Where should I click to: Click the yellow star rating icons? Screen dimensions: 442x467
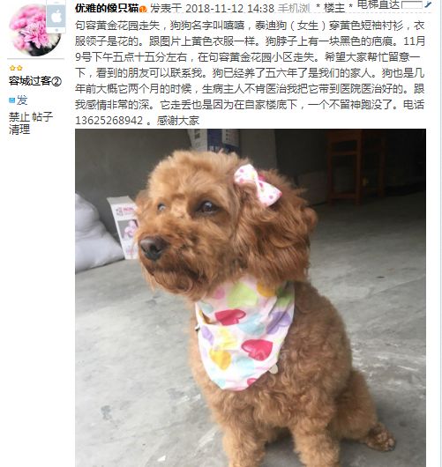click(x=16, y=68)
